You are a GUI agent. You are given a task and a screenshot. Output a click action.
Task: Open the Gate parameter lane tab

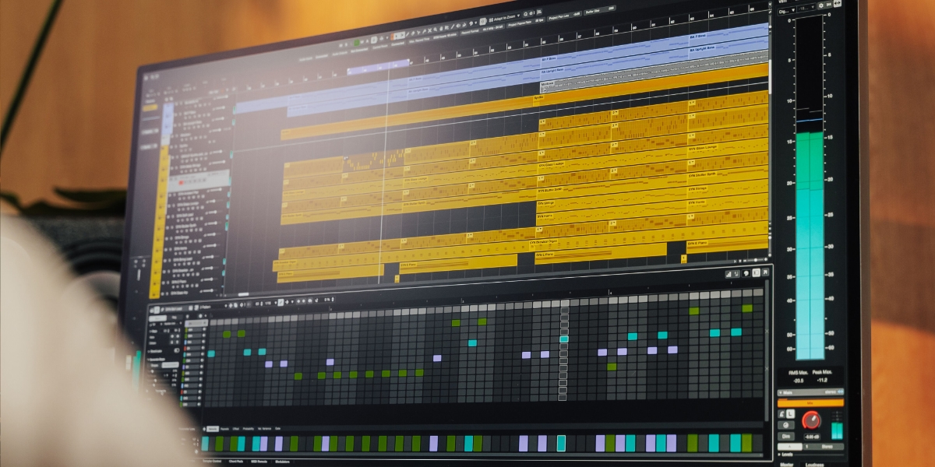(278, 428)
